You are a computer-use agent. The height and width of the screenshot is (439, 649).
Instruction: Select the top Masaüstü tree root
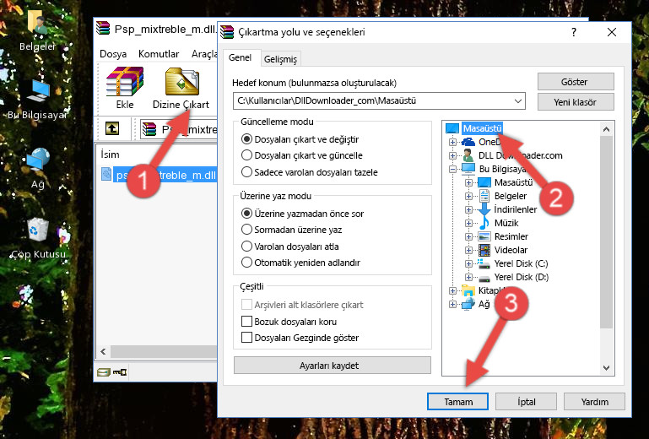point(482,128)
